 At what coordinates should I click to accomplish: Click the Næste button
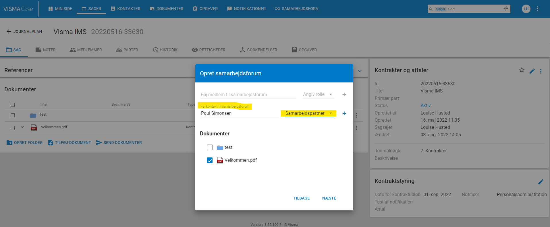pyautogui.click(x=329, y=198)
